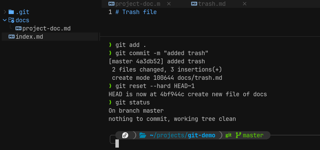The image size is (320, 150).
Task: Click the markdown icon beside project-doc.md in tree
Action: coord(19,28)
